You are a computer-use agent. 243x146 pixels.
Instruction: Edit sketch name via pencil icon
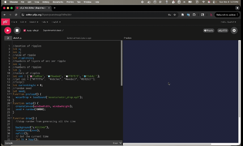(63, 31)
